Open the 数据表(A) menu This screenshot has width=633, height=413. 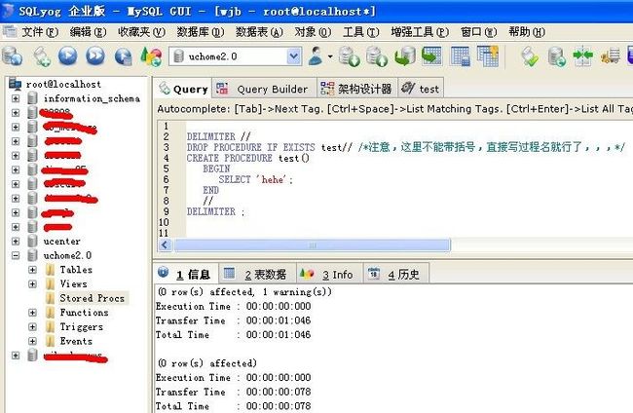pyautogui.click(x=259, y=32)
